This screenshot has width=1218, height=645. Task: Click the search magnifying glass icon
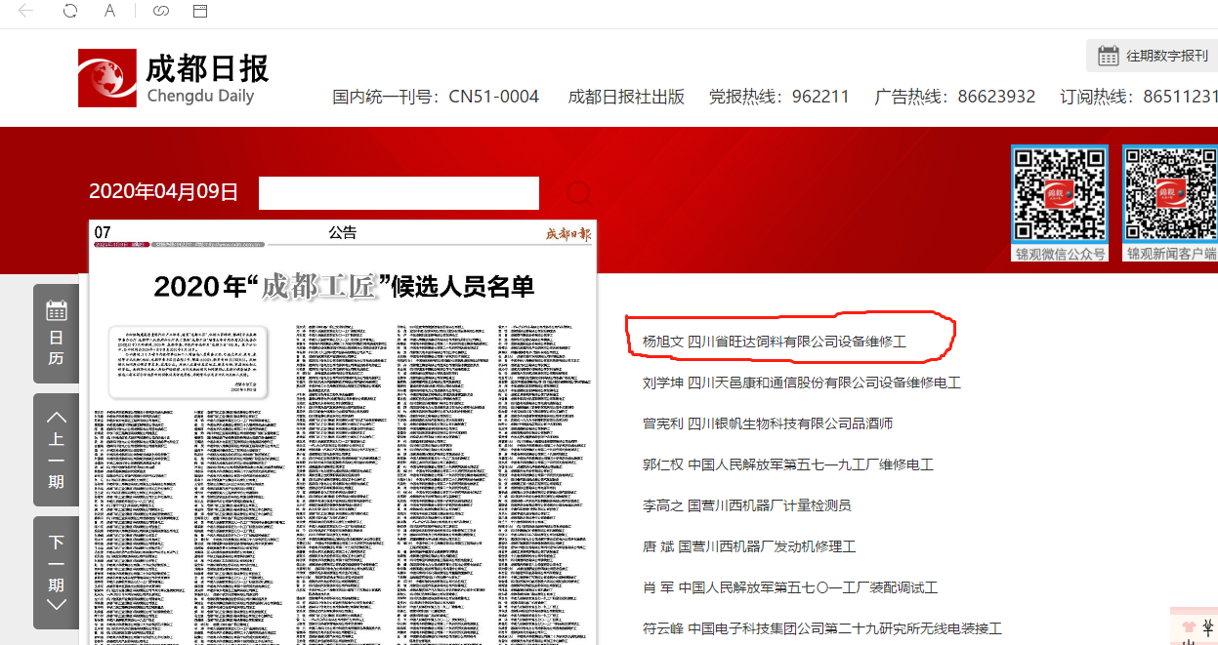[579, 193]
